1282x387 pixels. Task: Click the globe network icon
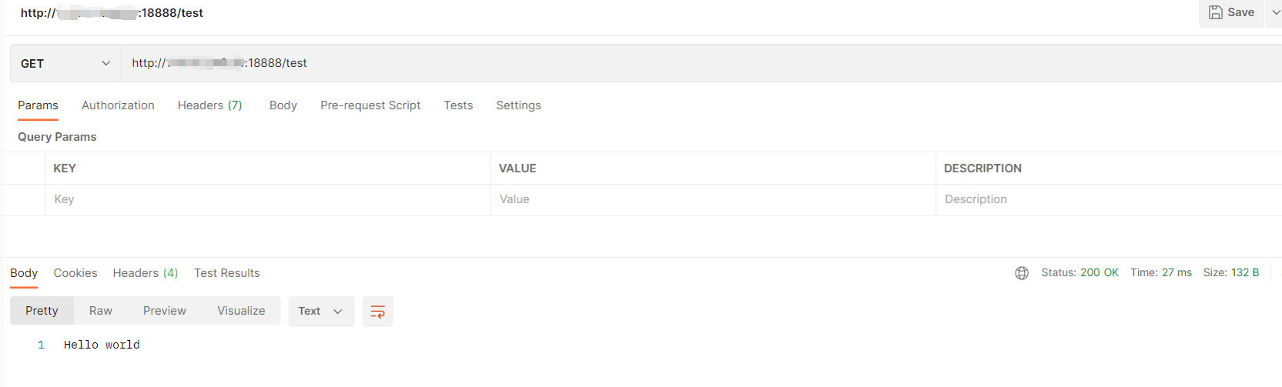coord(1022,273)
